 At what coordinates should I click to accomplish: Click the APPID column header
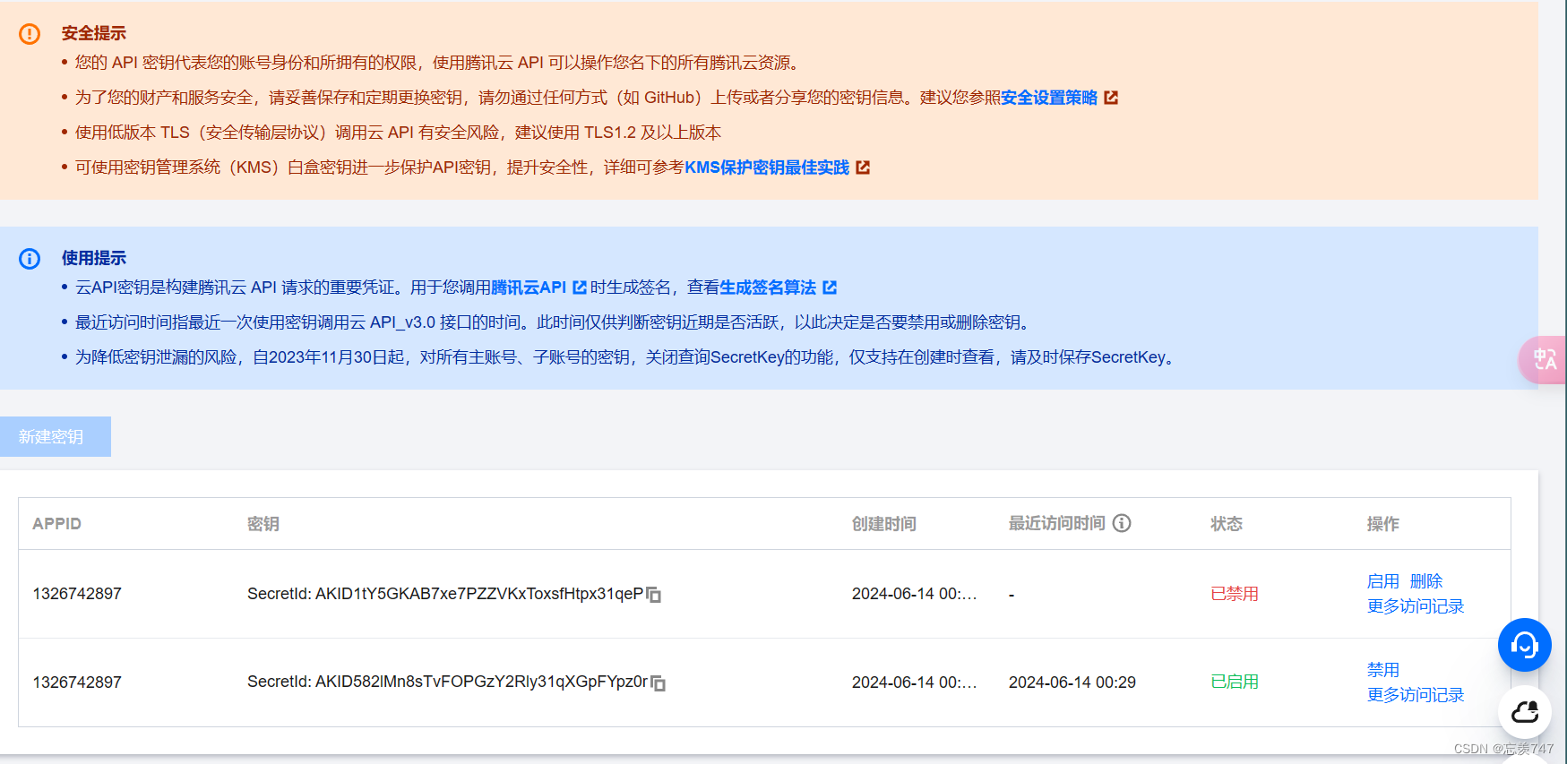(56, 524)
